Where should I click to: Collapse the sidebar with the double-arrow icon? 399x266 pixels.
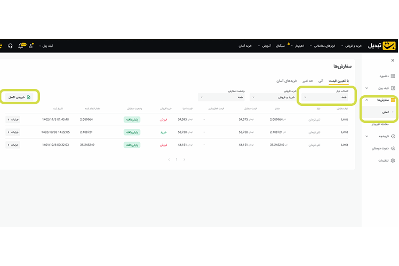click(393, 61)
